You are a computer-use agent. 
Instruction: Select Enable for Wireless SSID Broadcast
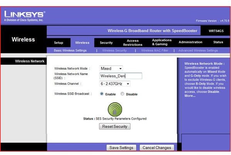coord(102,94)
